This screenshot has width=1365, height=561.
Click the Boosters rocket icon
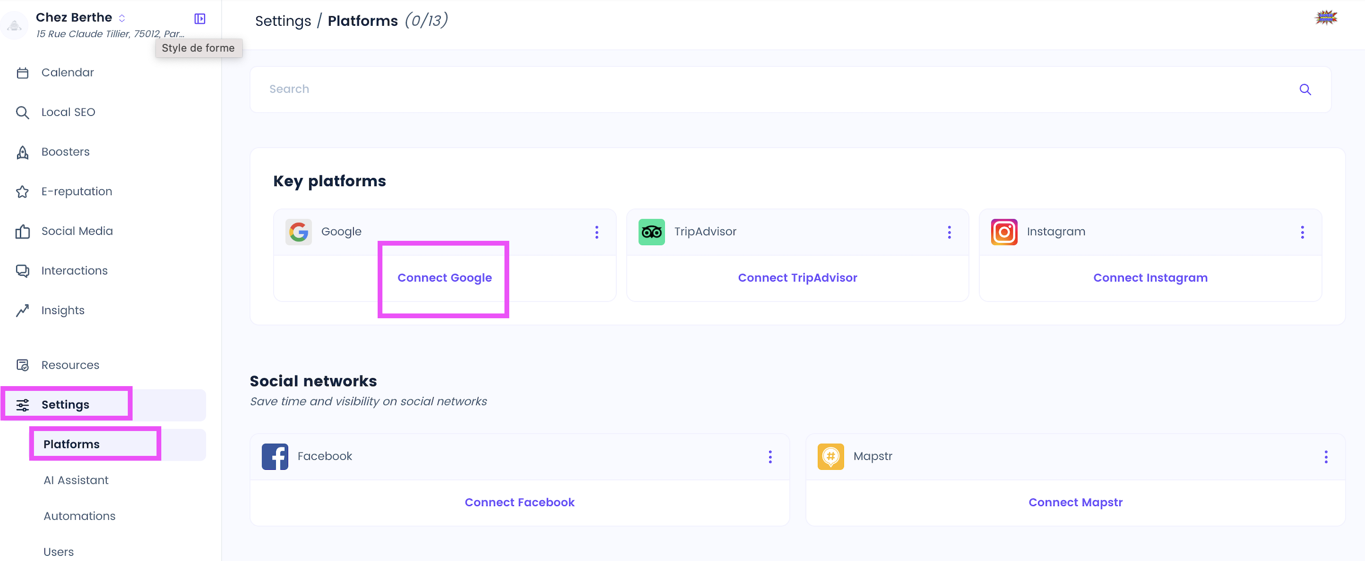[22, 152]
